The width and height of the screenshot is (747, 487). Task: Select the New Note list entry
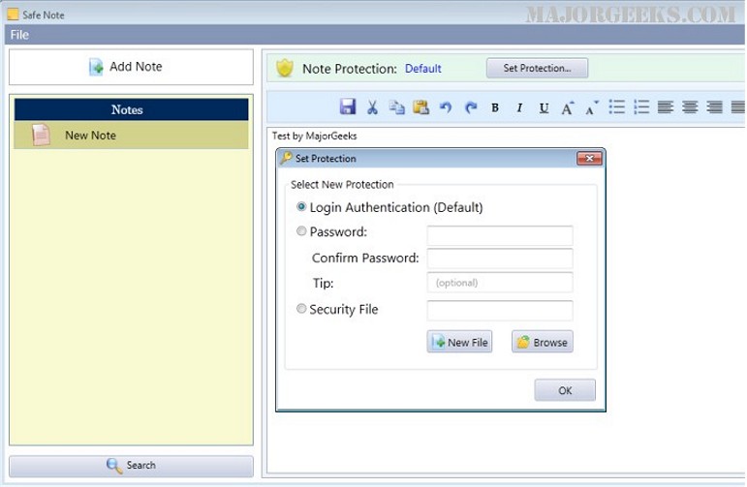pyautogui.click(x=131, y=135)
